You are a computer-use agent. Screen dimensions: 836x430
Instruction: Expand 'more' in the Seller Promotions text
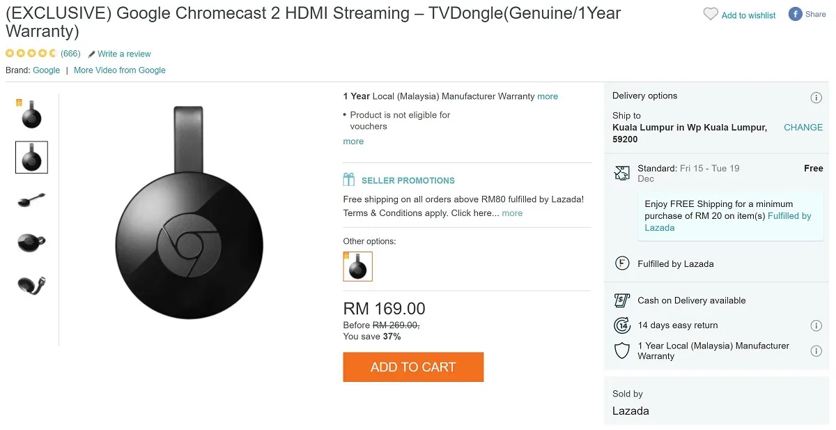[x=512, y=213]
